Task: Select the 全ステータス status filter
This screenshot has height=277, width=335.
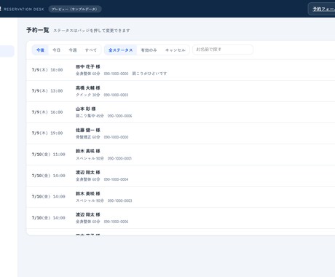Action: pos(120,50)
